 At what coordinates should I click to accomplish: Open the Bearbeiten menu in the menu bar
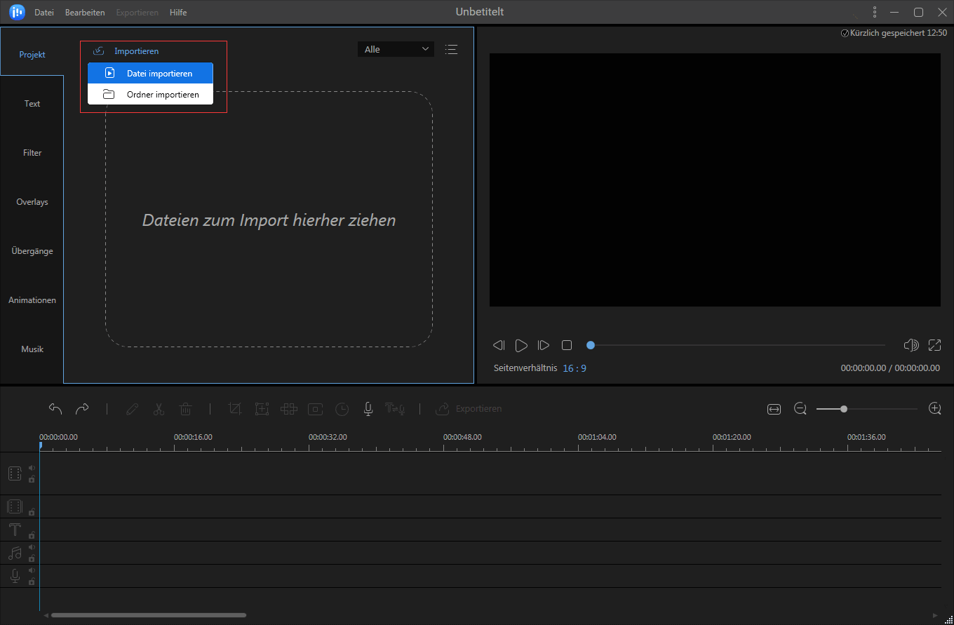click(x=84, y=12)
